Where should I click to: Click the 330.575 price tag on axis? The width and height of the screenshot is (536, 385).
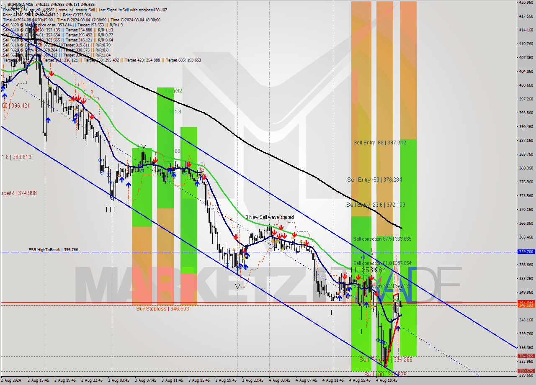tap(526, 371)
